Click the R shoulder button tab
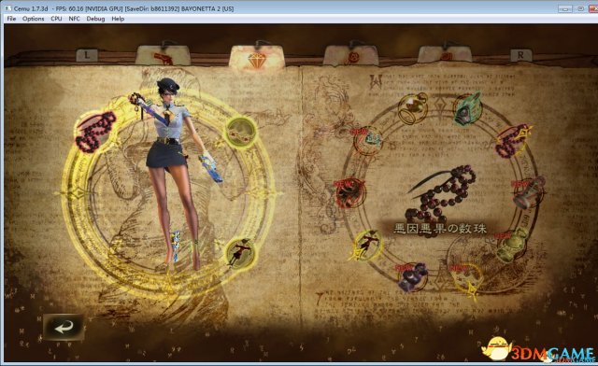This screenshot has height=366, width=598. pyautogui.click(x=520, y=55)
